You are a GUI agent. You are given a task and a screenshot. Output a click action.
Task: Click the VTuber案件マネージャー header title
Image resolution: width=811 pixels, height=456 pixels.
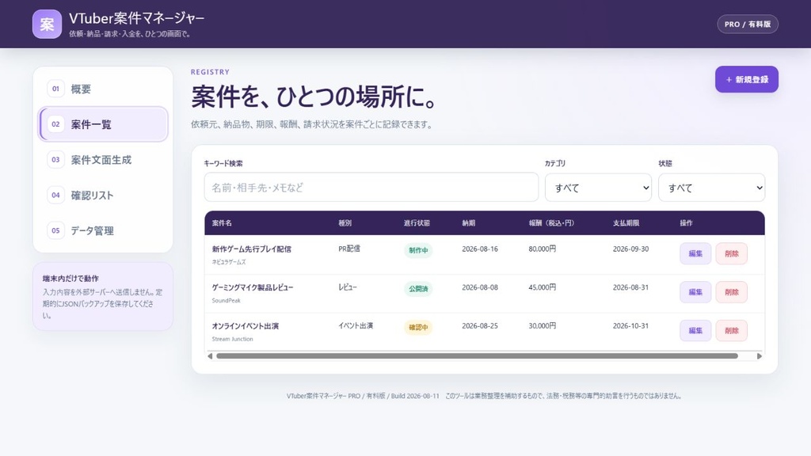point(136,18)
